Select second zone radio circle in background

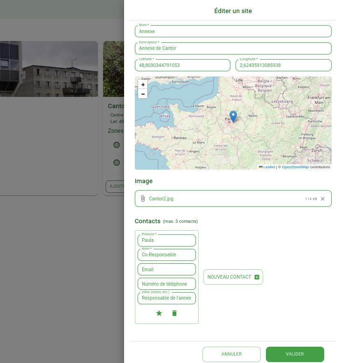click(x=117, y=163)
